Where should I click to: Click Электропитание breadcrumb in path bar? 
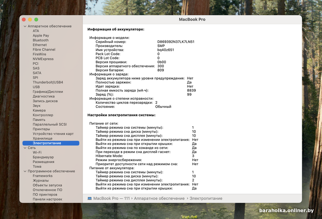(x=206, y=199)
